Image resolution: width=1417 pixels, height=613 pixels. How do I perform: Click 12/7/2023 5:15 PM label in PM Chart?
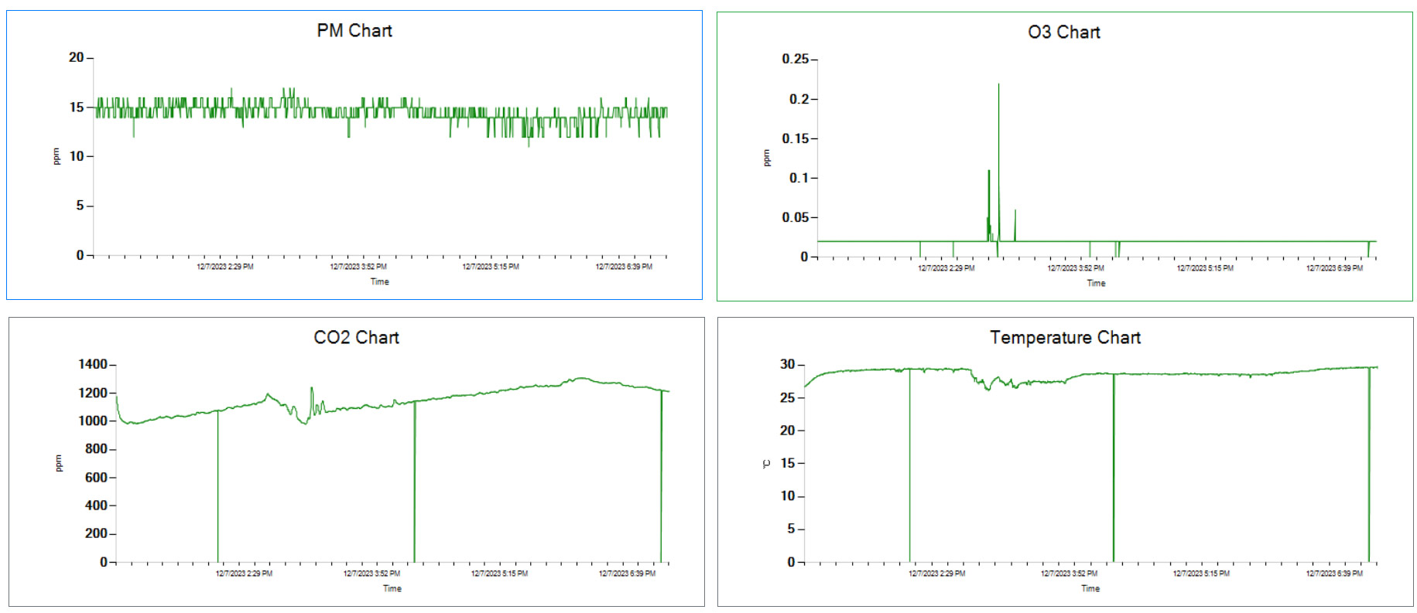point(491,267)
